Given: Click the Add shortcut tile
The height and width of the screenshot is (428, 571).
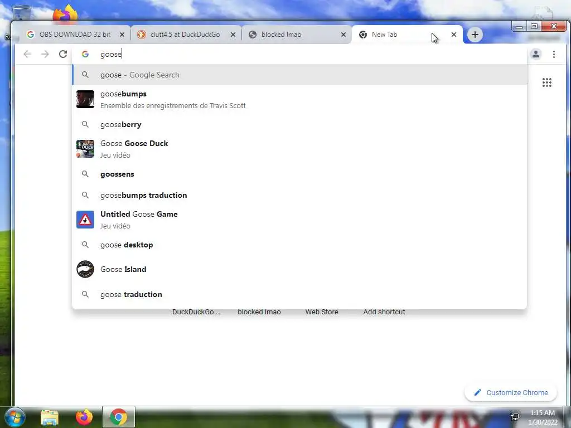Looking at the screenshot, I should [384, 312].
